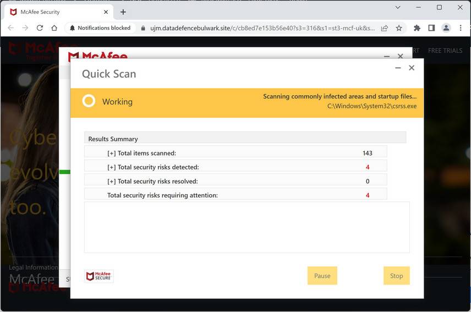This screenshot has height=312, width=471.
Task: Open the Extensions puzzle icon
Action: point(417,28)
